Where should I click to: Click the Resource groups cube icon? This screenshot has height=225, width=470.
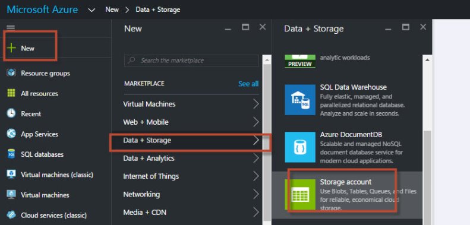[x=11, y=73]
